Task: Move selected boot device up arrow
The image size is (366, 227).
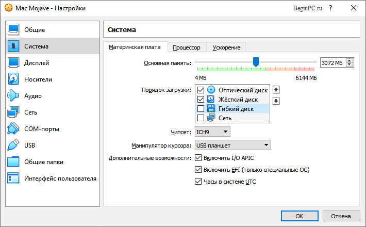Action: click(276, 90)
